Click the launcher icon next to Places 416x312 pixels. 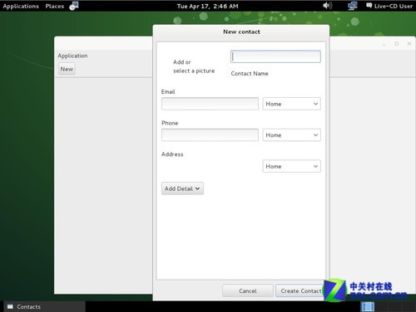74,6
